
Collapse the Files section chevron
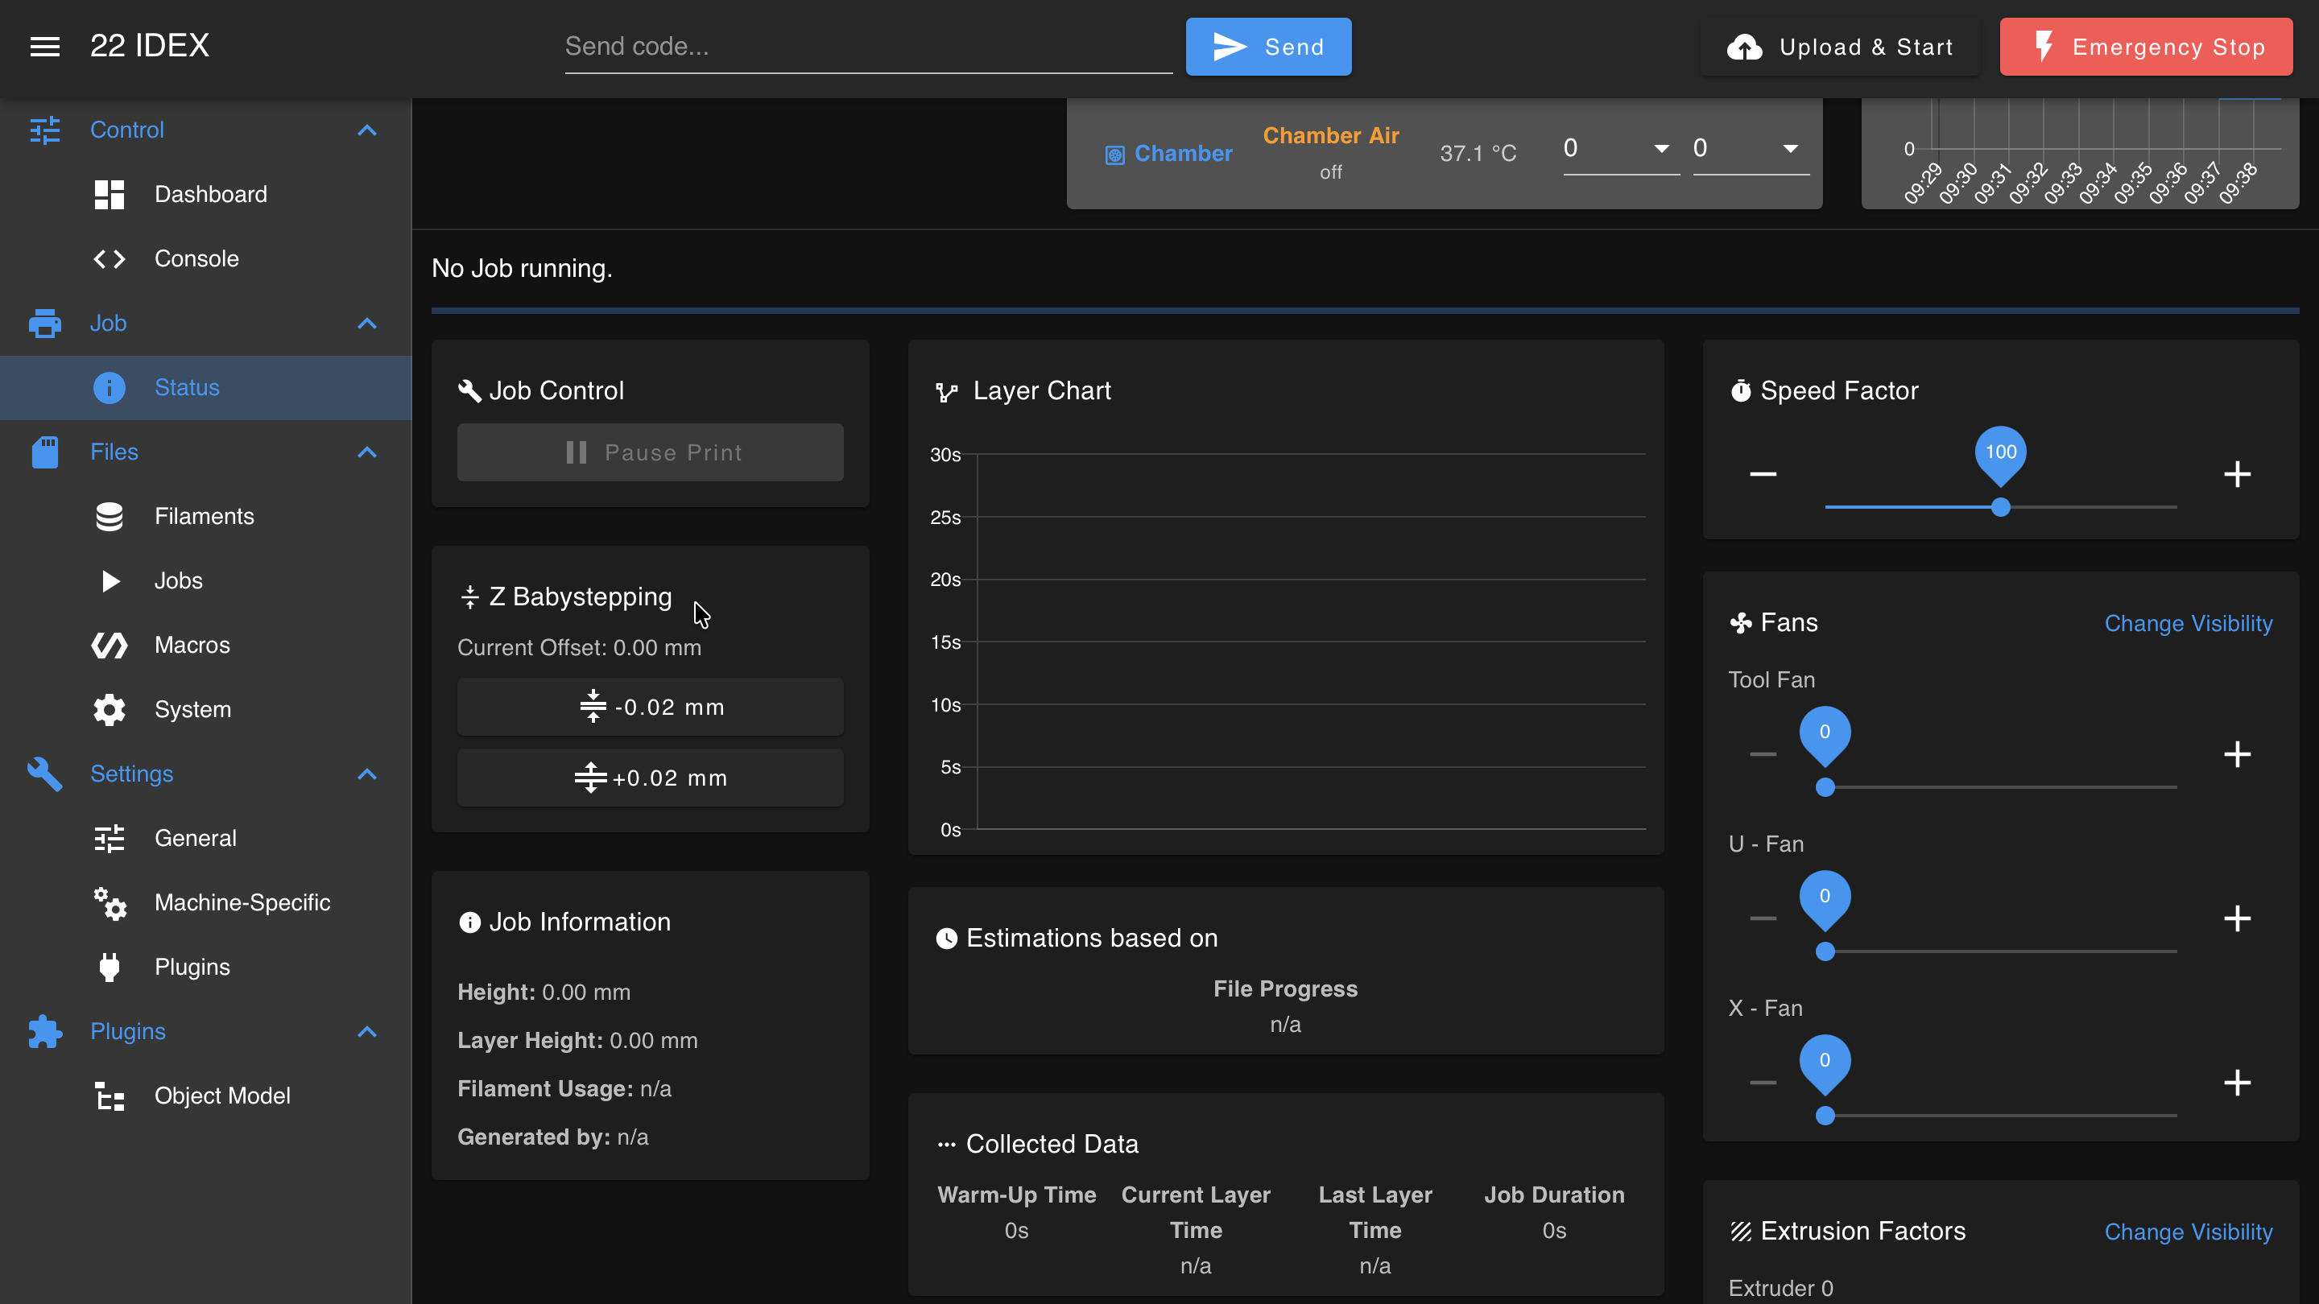tap(366, 452)
